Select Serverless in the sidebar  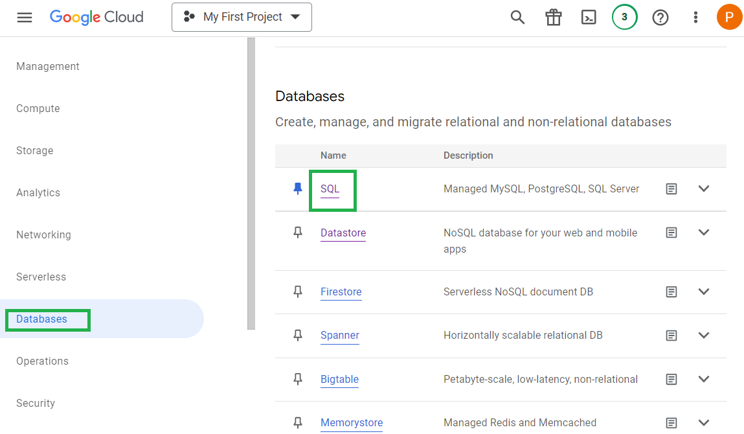[41, 277]
